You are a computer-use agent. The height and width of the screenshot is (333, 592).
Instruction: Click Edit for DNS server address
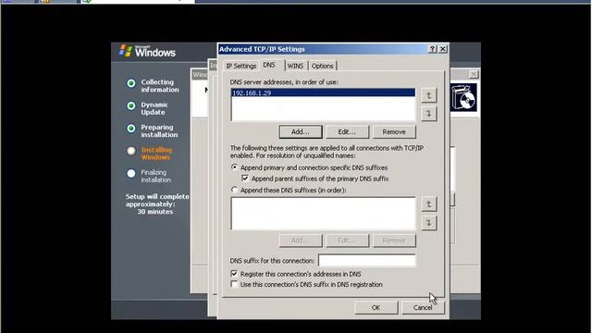point(347,131)
